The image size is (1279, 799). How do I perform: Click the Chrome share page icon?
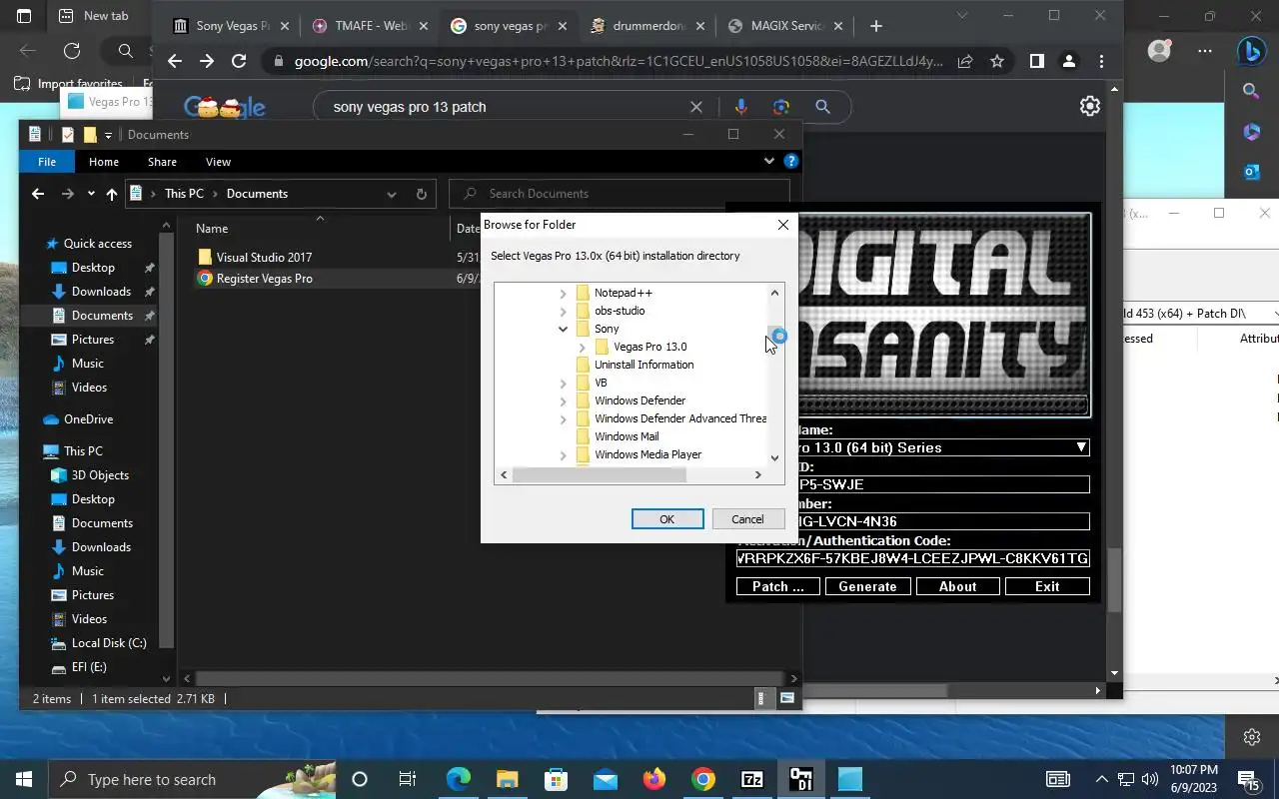click(x=965, y=61)
